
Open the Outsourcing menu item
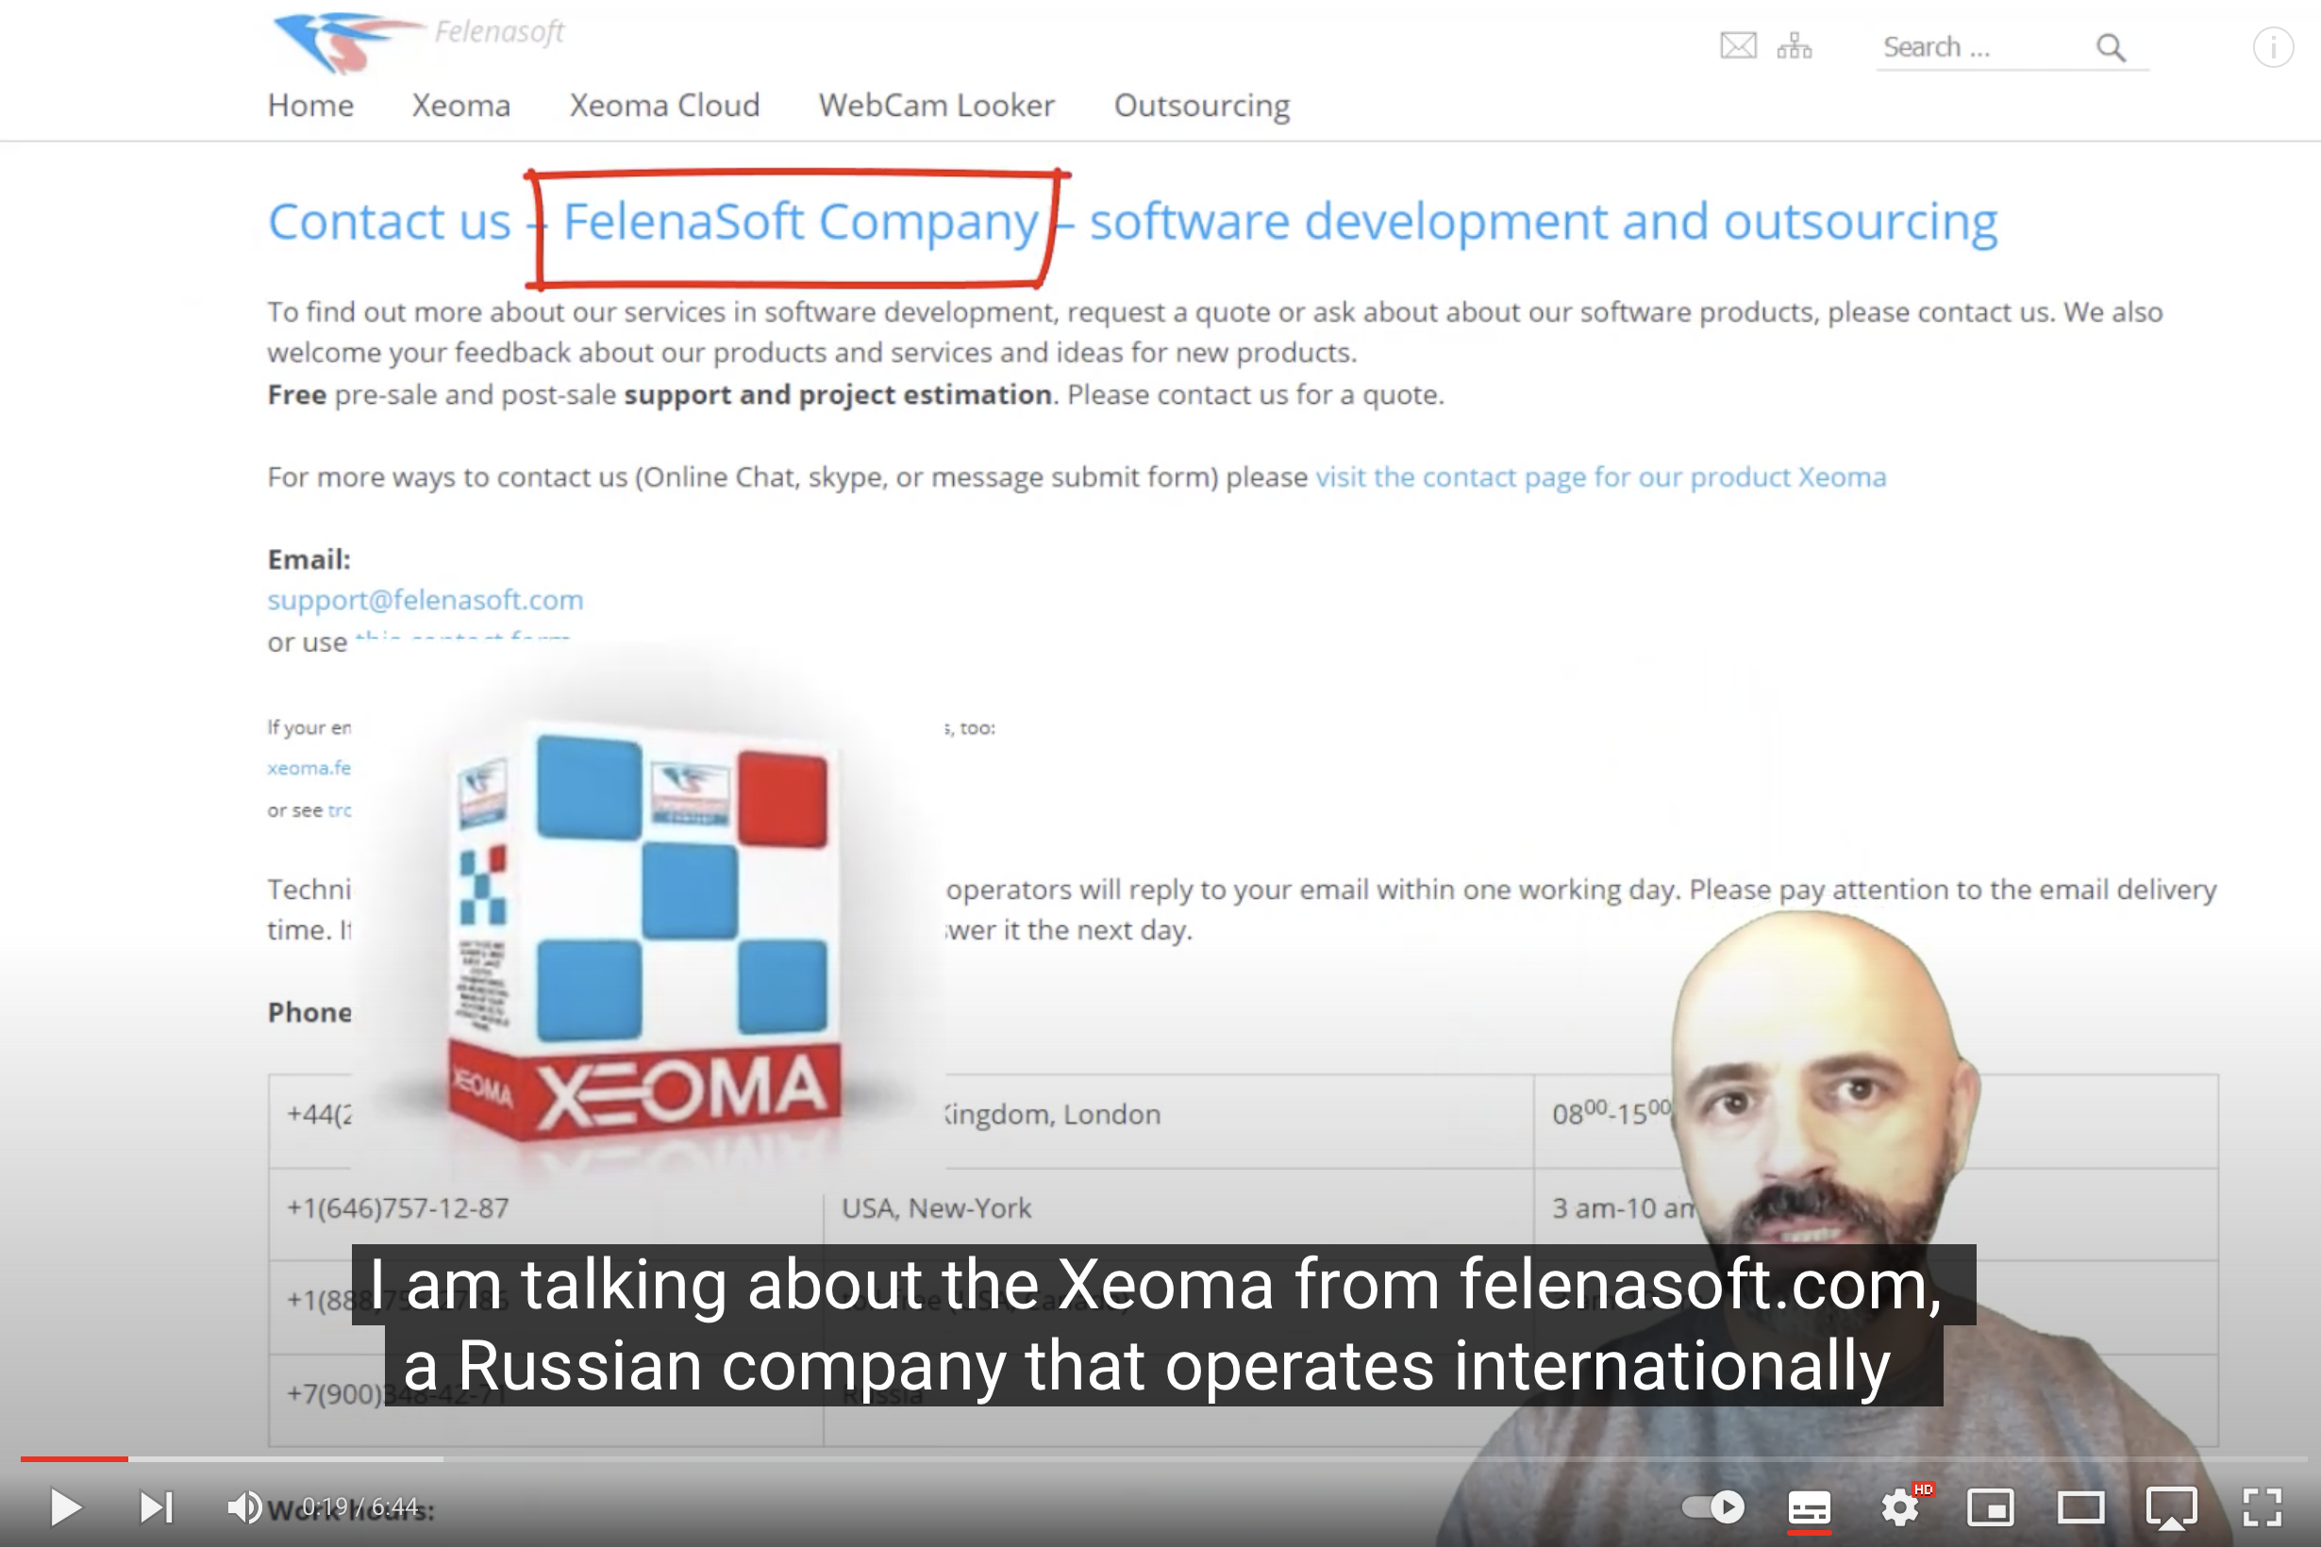tap(1202, 106)
